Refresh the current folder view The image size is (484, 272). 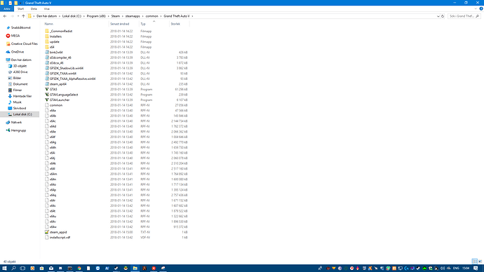443,16
